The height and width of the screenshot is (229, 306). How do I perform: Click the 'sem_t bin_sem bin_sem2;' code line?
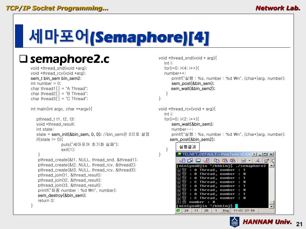[x=56, y=78]
